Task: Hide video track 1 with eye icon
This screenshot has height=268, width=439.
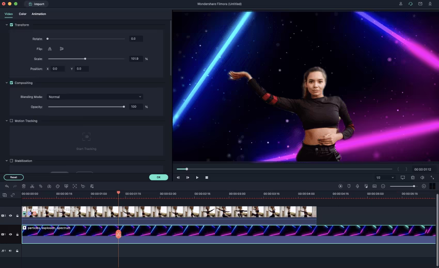Action: pos(11,234)
